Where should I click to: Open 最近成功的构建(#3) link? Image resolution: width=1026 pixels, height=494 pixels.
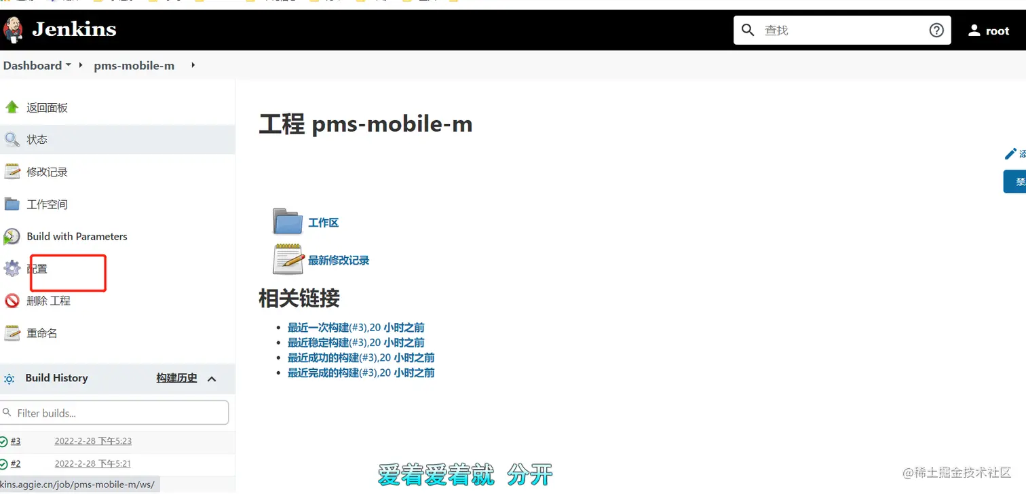[361, 358]
